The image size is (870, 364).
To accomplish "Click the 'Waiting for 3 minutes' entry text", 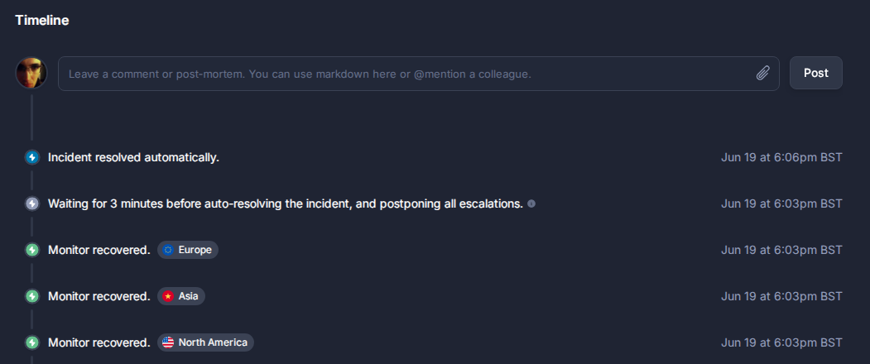I will (286, 204).
